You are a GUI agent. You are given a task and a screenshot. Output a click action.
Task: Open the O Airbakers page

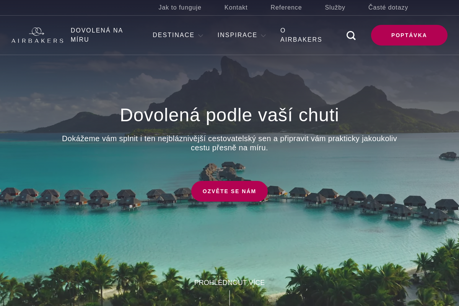[x=301, y=35]
